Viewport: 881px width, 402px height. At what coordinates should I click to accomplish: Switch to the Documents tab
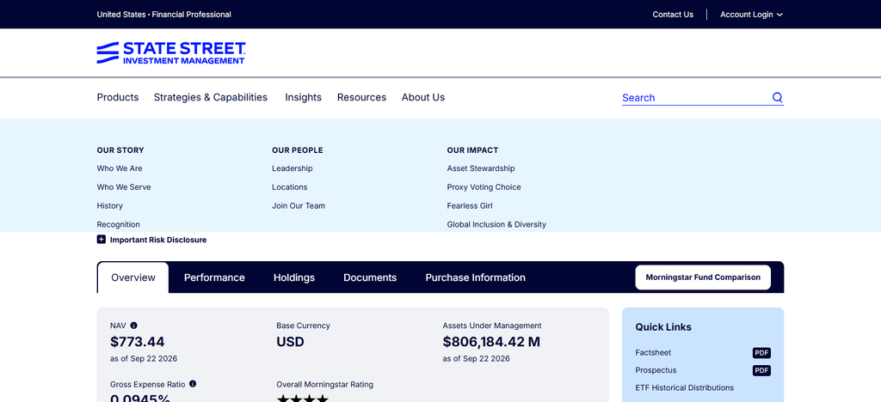370,277
